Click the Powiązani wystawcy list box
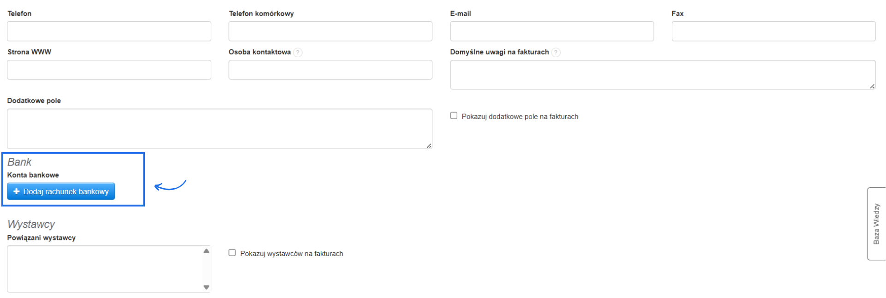The height and width of the screenshot is (298, 886). [x=104, y=269]
